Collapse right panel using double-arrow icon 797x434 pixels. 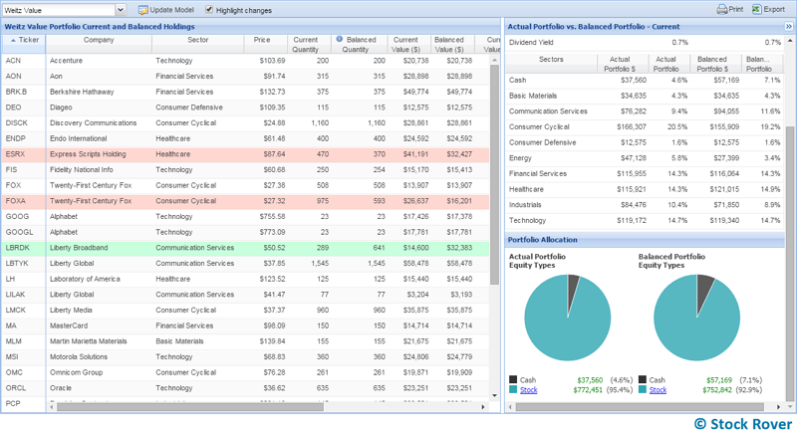(788, 25)
